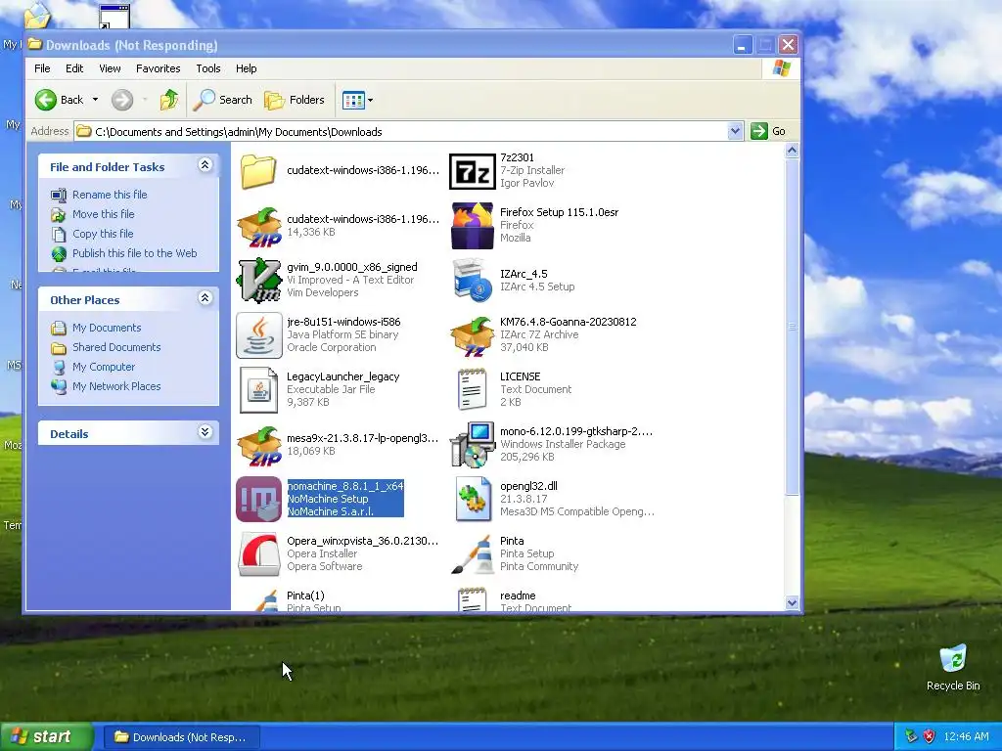The height and width of the screenshot is (751, 1002).
Task: Select the jre-8u151 Java installer icon
Action: coord(258,335)
